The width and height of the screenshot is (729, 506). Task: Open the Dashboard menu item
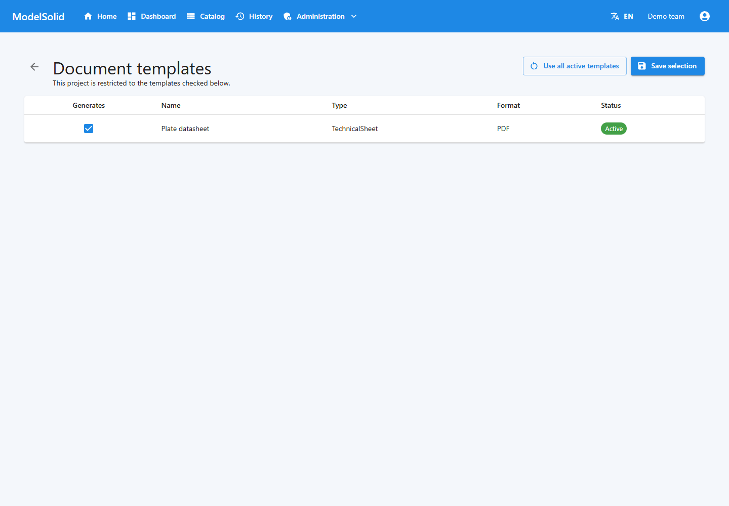pos(151,16)
